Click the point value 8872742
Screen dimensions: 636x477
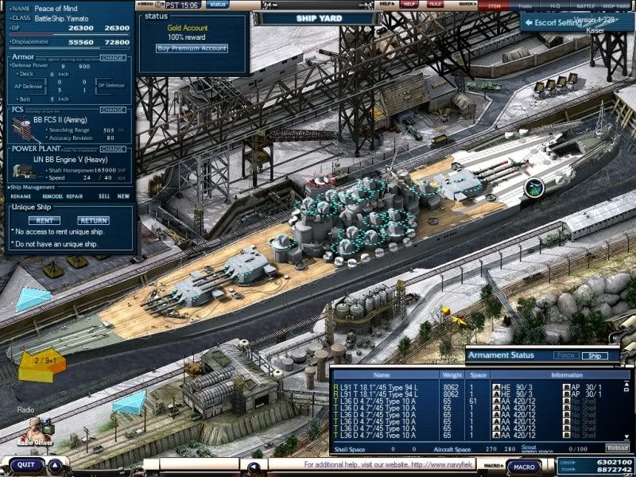click(615, 469)
